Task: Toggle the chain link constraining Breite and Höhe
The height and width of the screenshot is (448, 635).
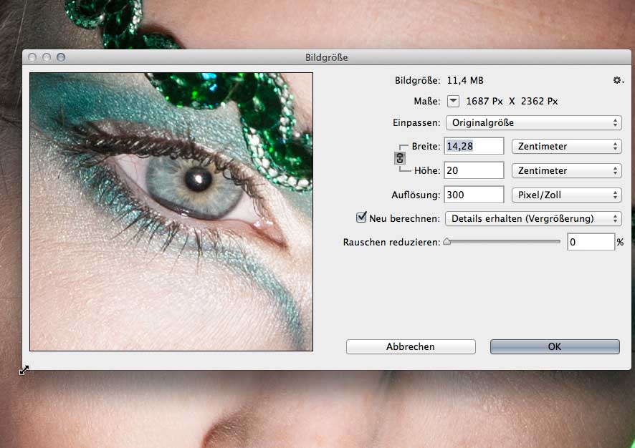Action: [400, 158]
